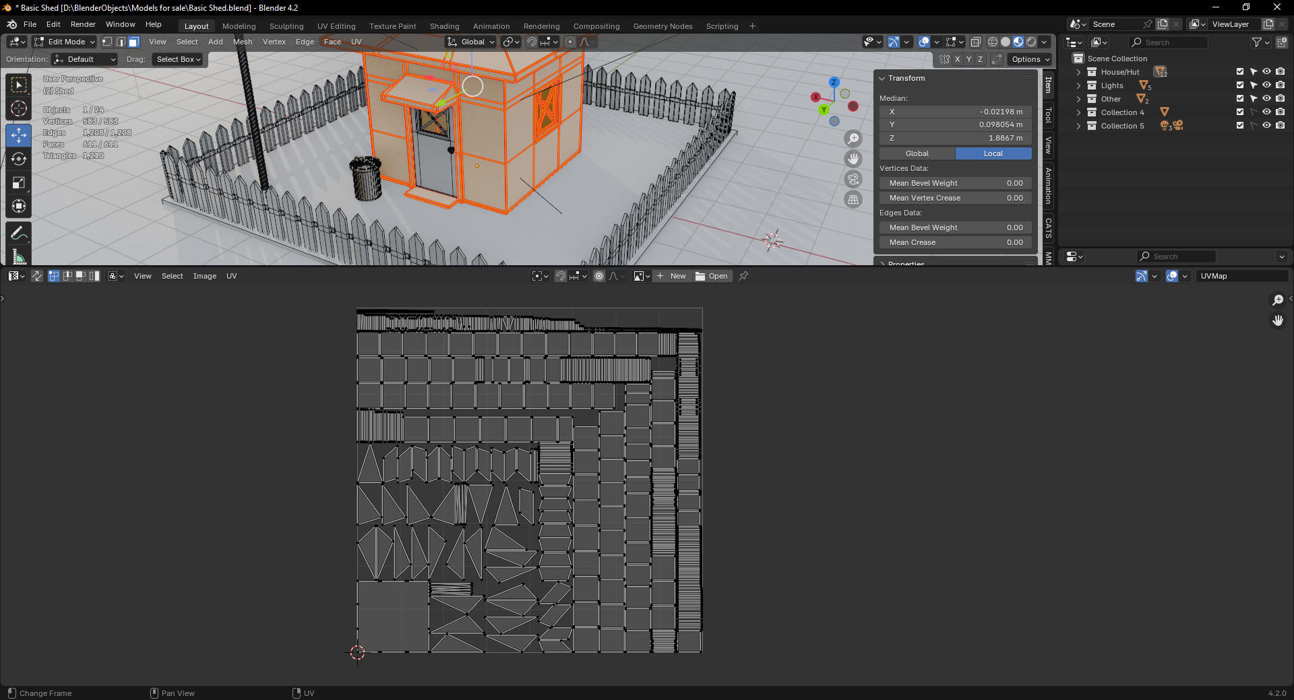
Task: Toggle proportional editing in 3D viewport
Action: pos(570,42)
